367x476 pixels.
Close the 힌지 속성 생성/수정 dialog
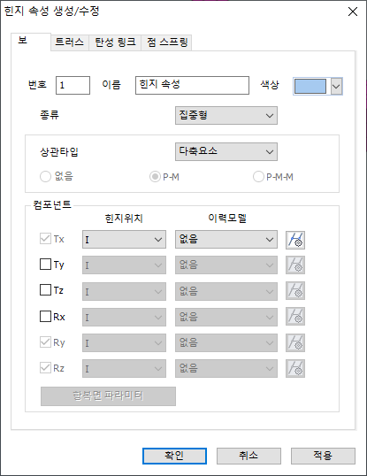[353, 12]
